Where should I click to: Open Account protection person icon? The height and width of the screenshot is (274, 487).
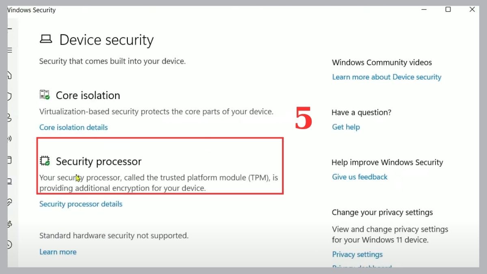click(10, 118)
